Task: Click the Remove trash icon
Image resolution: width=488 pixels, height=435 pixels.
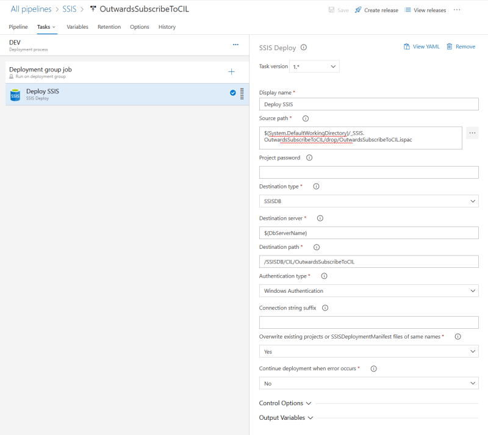Action: [450, 47]
